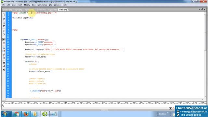Open the View menu
Image resolution: width=208 pixels, height=117 pixels.
(x=14, y=5)
